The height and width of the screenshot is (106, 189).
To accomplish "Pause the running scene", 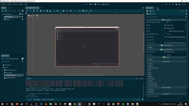I will pos(170,4).
